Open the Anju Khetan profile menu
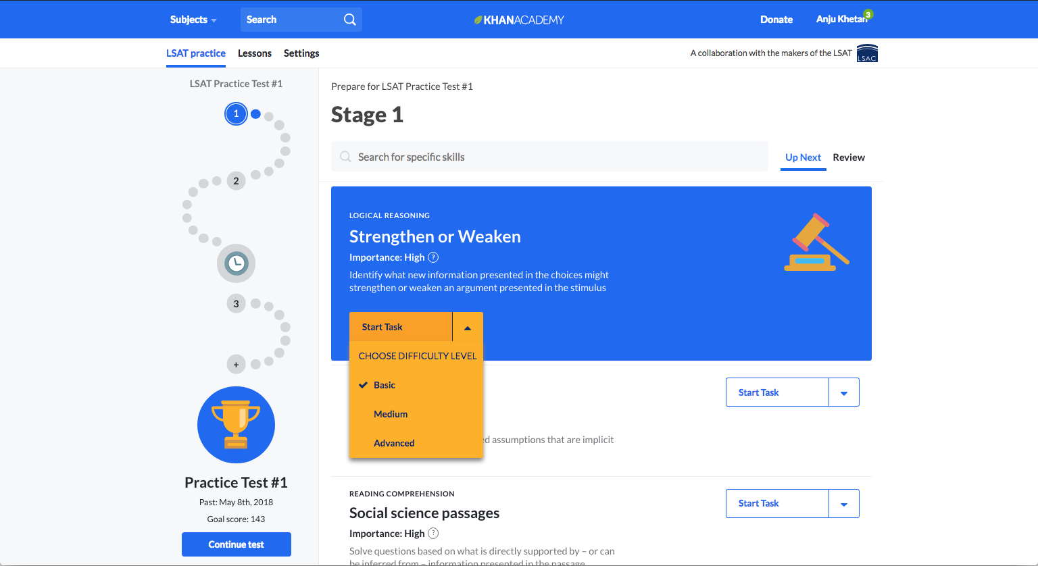Image resolution: width=1038 pixels, height=566 pixels. point(841,20)
